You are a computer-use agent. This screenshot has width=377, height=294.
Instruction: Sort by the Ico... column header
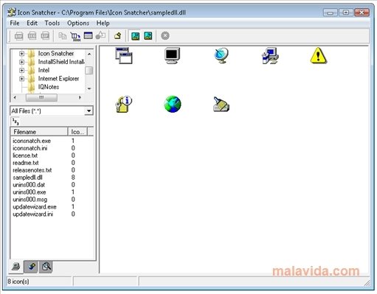77,132
